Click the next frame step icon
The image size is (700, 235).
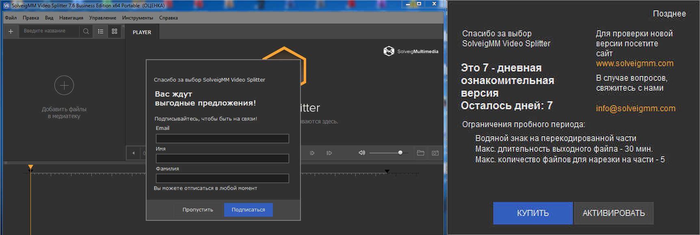click(312, 153)
